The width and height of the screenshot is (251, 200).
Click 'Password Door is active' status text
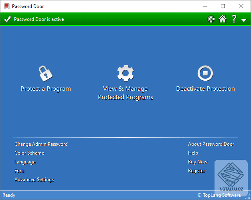tap(39, 19)
